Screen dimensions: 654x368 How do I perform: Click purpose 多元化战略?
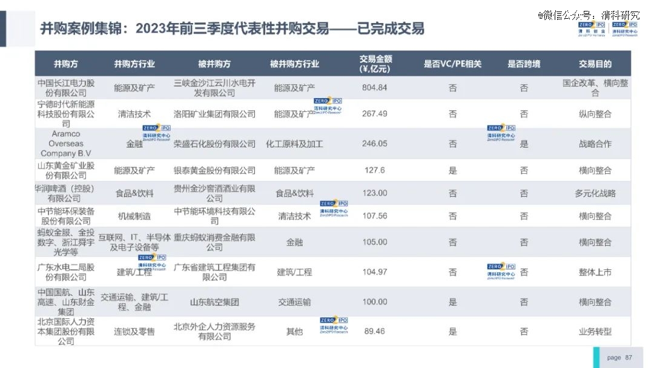coord(595,193)
